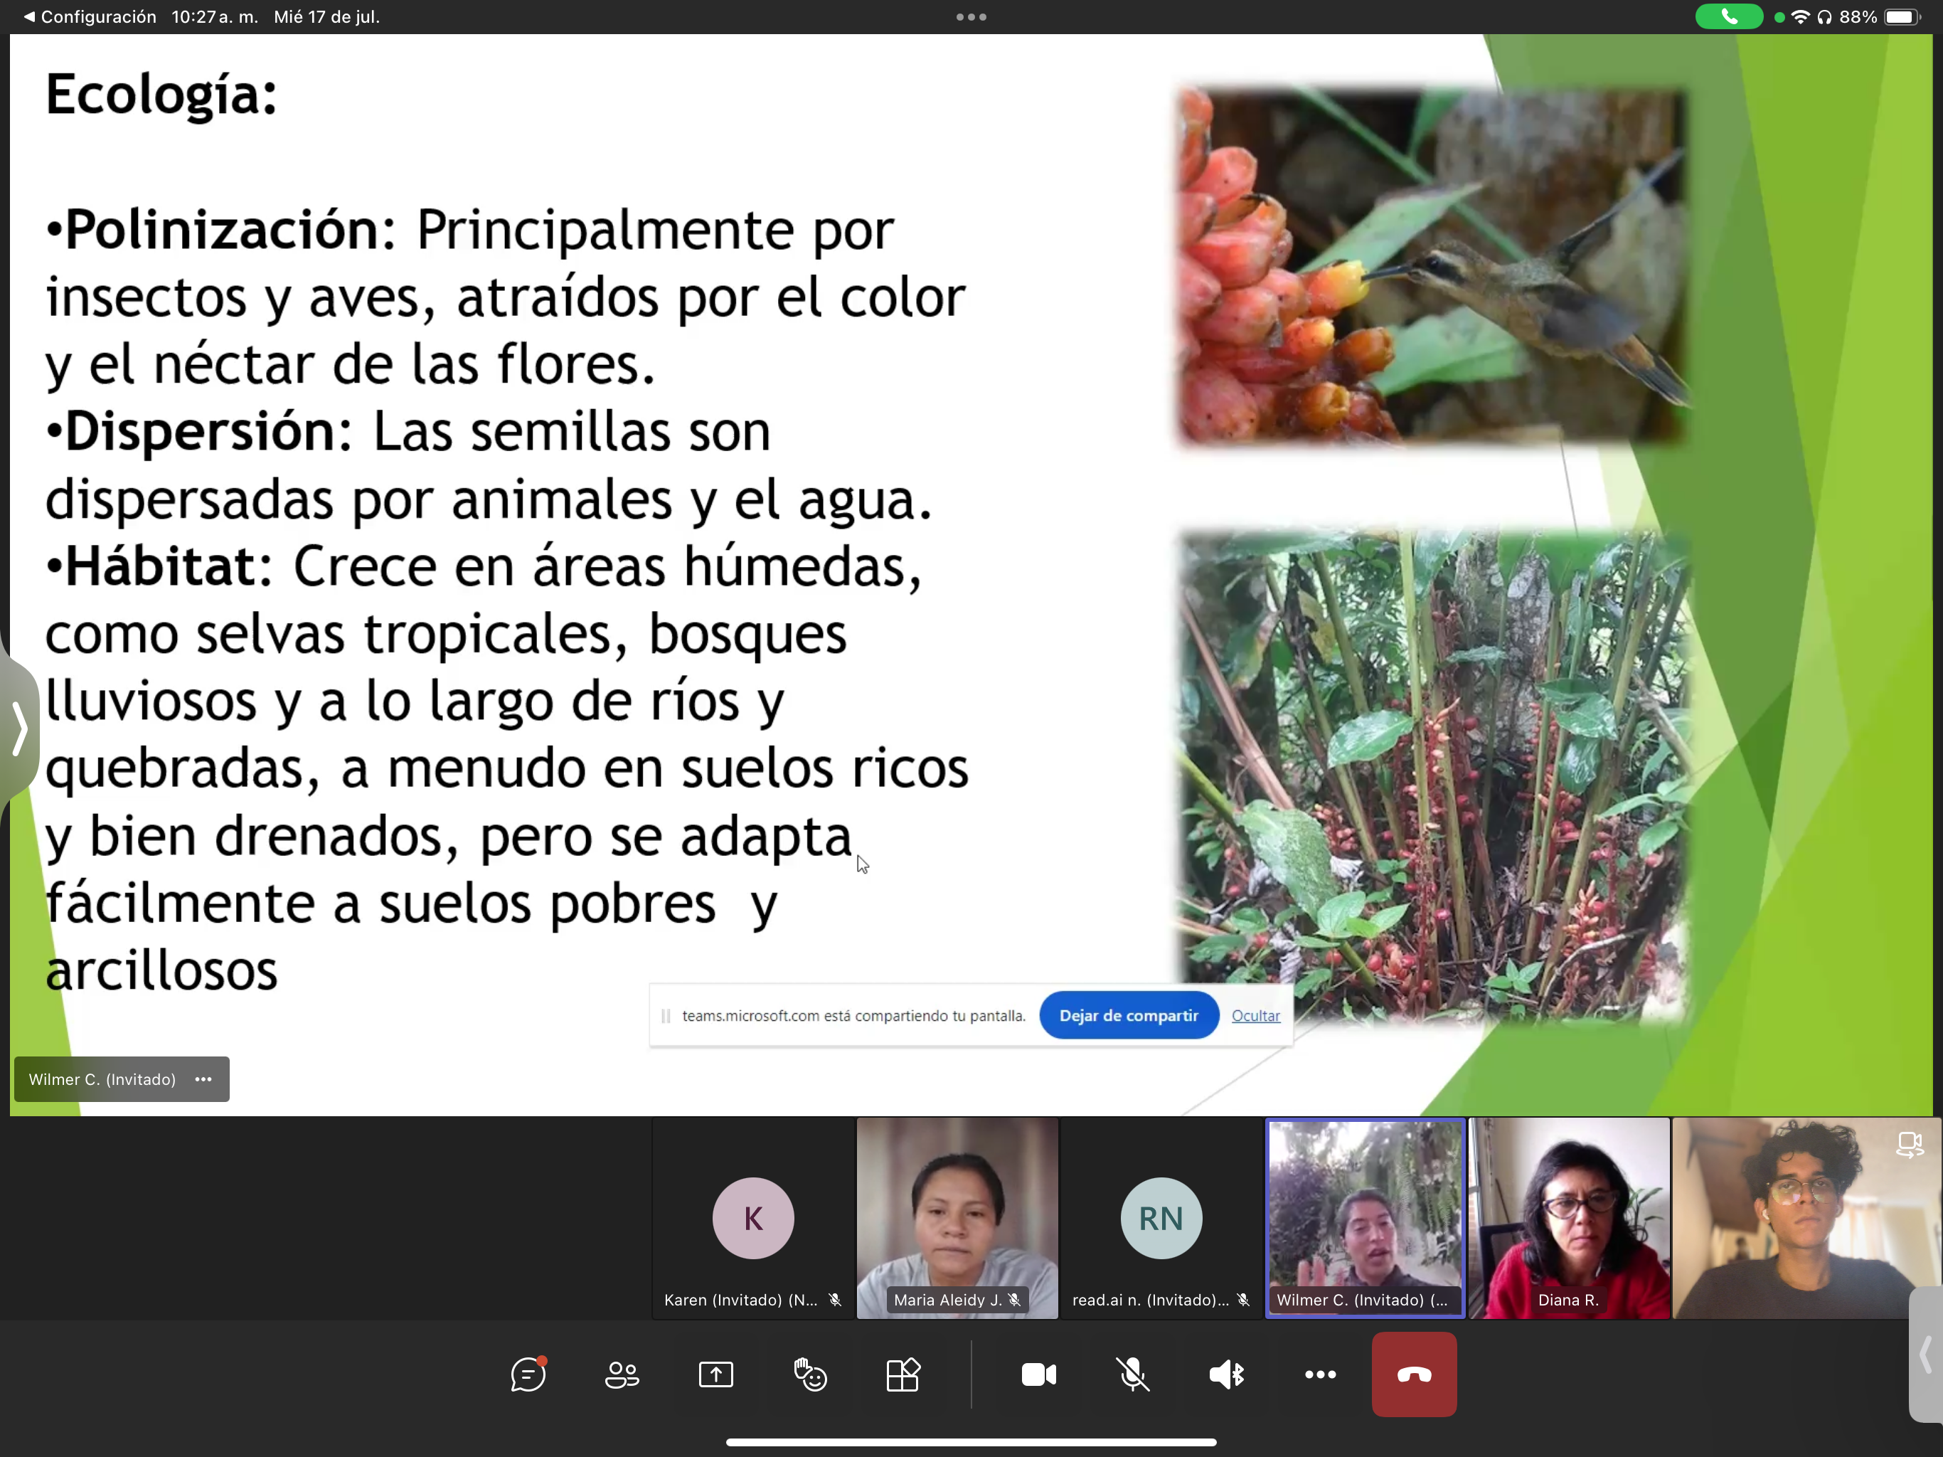Image resolution: width=1943 pixels, height=1457 pixels.
Task: Expand the right edge collapse handle
Action: coord(1927,1354)
